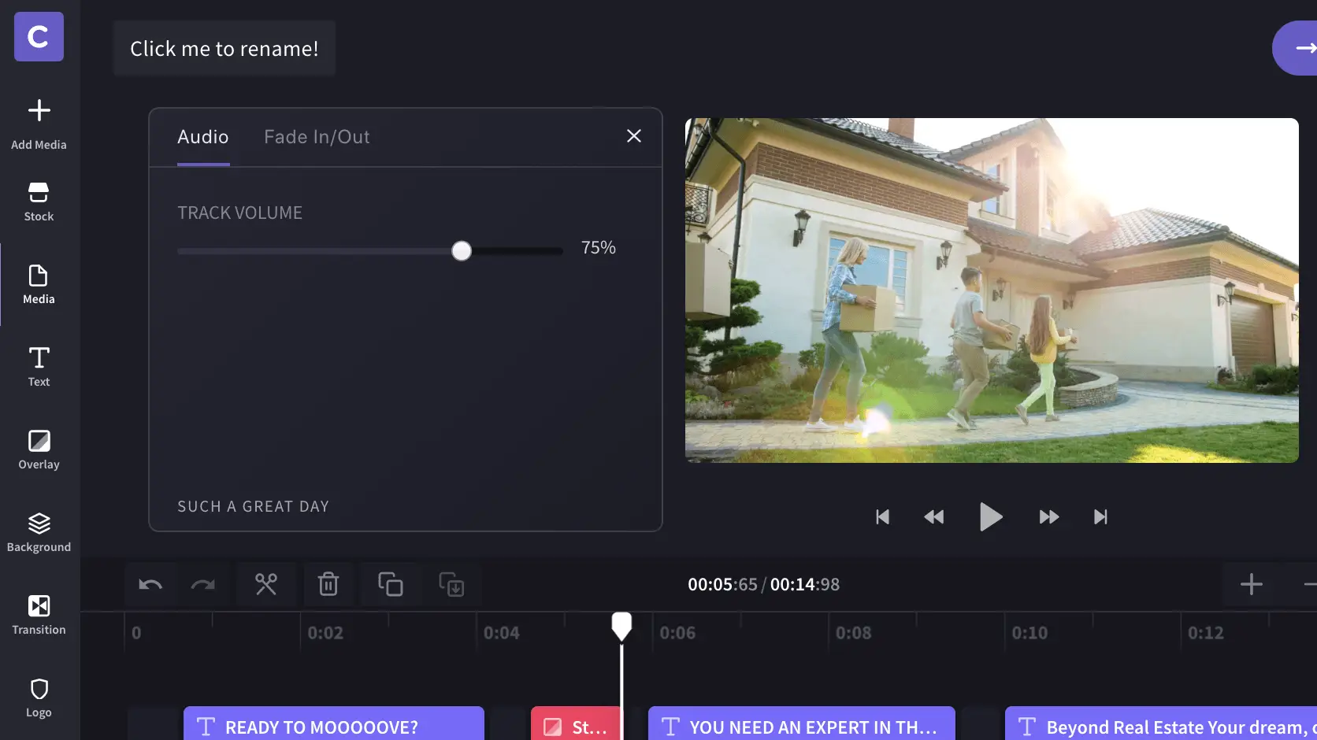Click the 75% volume value
Screen dimensions: 1317x740
tap(599, 248)
